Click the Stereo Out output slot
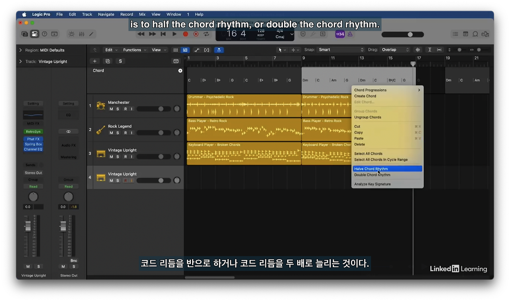510x301 pixels. pyautogui.click(x=33, y=173)
